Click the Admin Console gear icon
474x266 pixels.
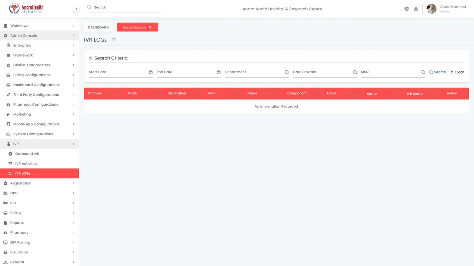point(5,35)
